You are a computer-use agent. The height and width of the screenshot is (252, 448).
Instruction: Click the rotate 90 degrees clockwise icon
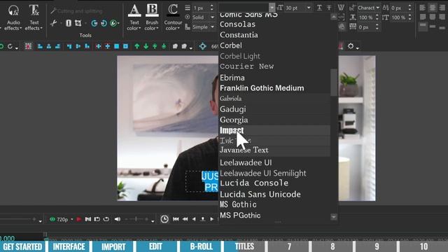pos(104,23)
